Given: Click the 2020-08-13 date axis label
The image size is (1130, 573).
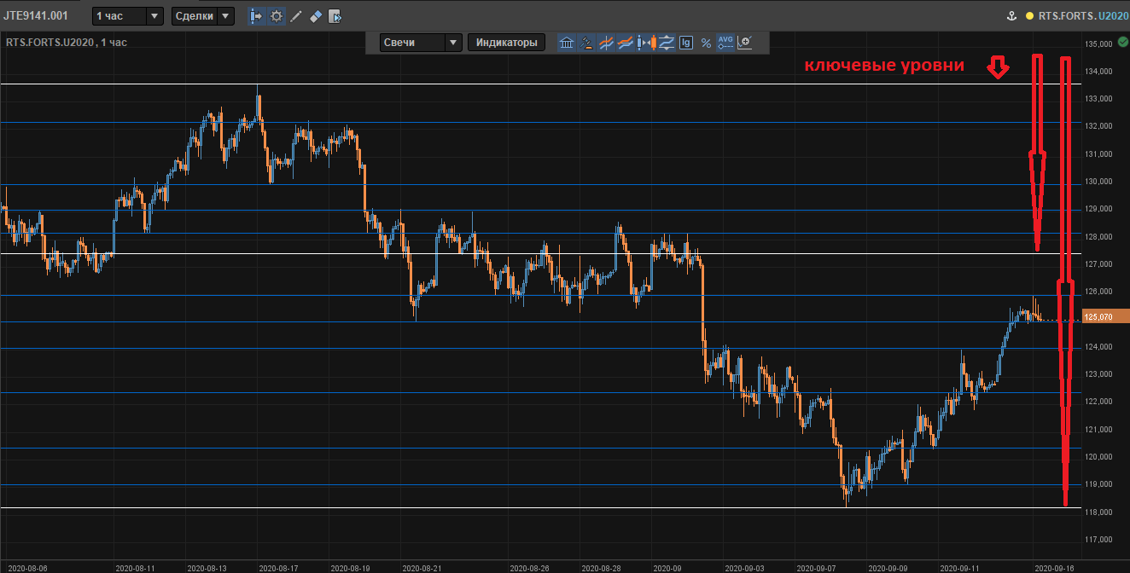Looking at the screenshot, I should tap(207, 567).
